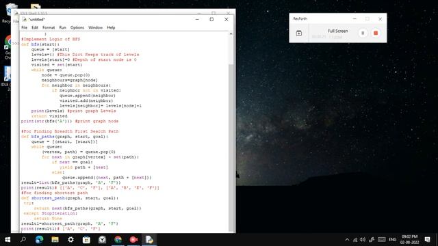Click the line 'def bfs(start):'
Image resolution: width=438 pixels, height=246 pixels.
click(x=40, y=44)
